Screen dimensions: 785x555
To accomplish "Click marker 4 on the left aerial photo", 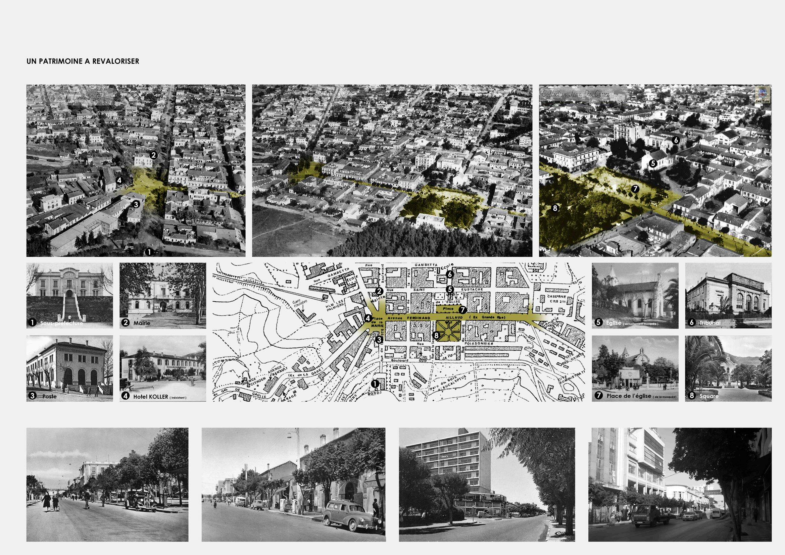I will pyautogui.click(x=119, y=180).
